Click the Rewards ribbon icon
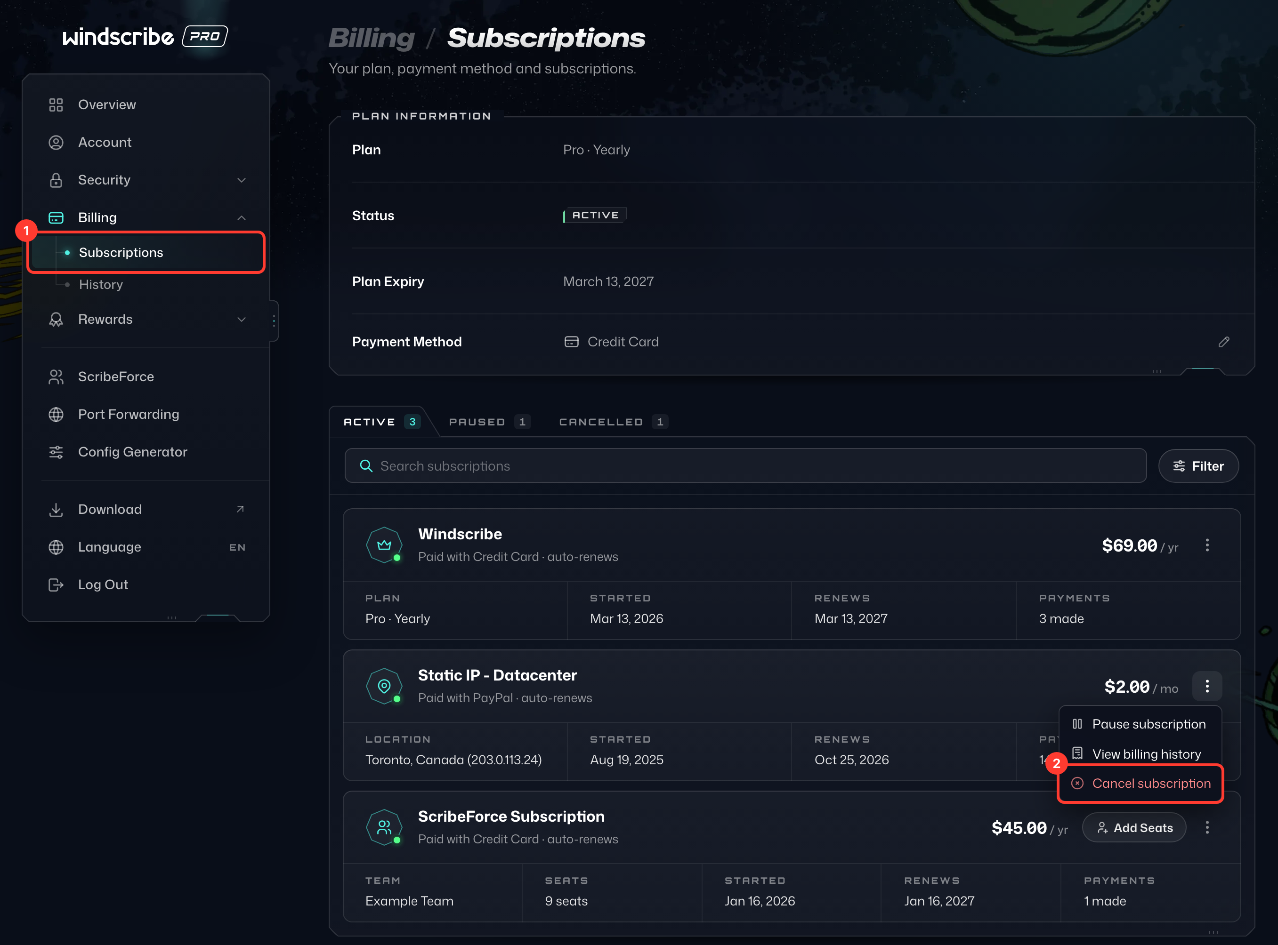The height and width of the screenshot is (945, 1278). (x=56, y=319)
